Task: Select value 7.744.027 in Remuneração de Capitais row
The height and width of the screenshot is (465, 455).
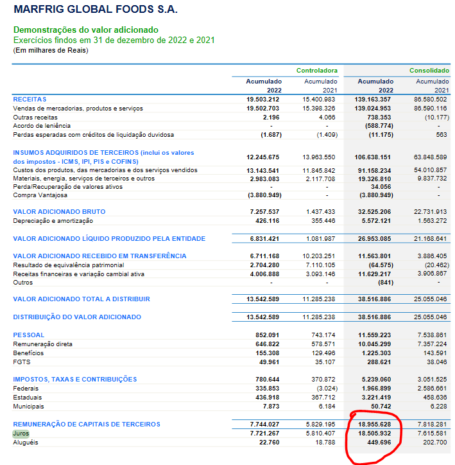Action: coord(264,425)
